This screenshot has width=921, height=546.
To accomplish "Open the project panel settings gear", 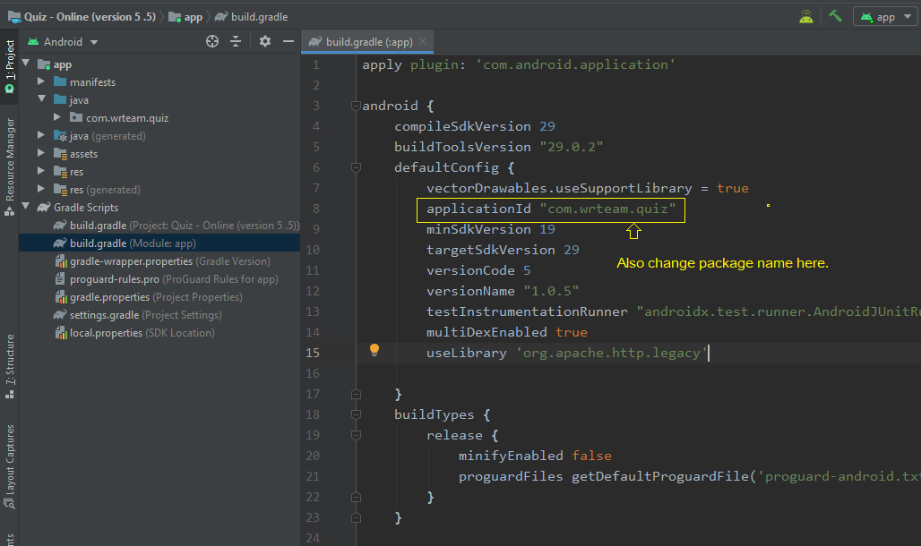I will click(265, 41).
